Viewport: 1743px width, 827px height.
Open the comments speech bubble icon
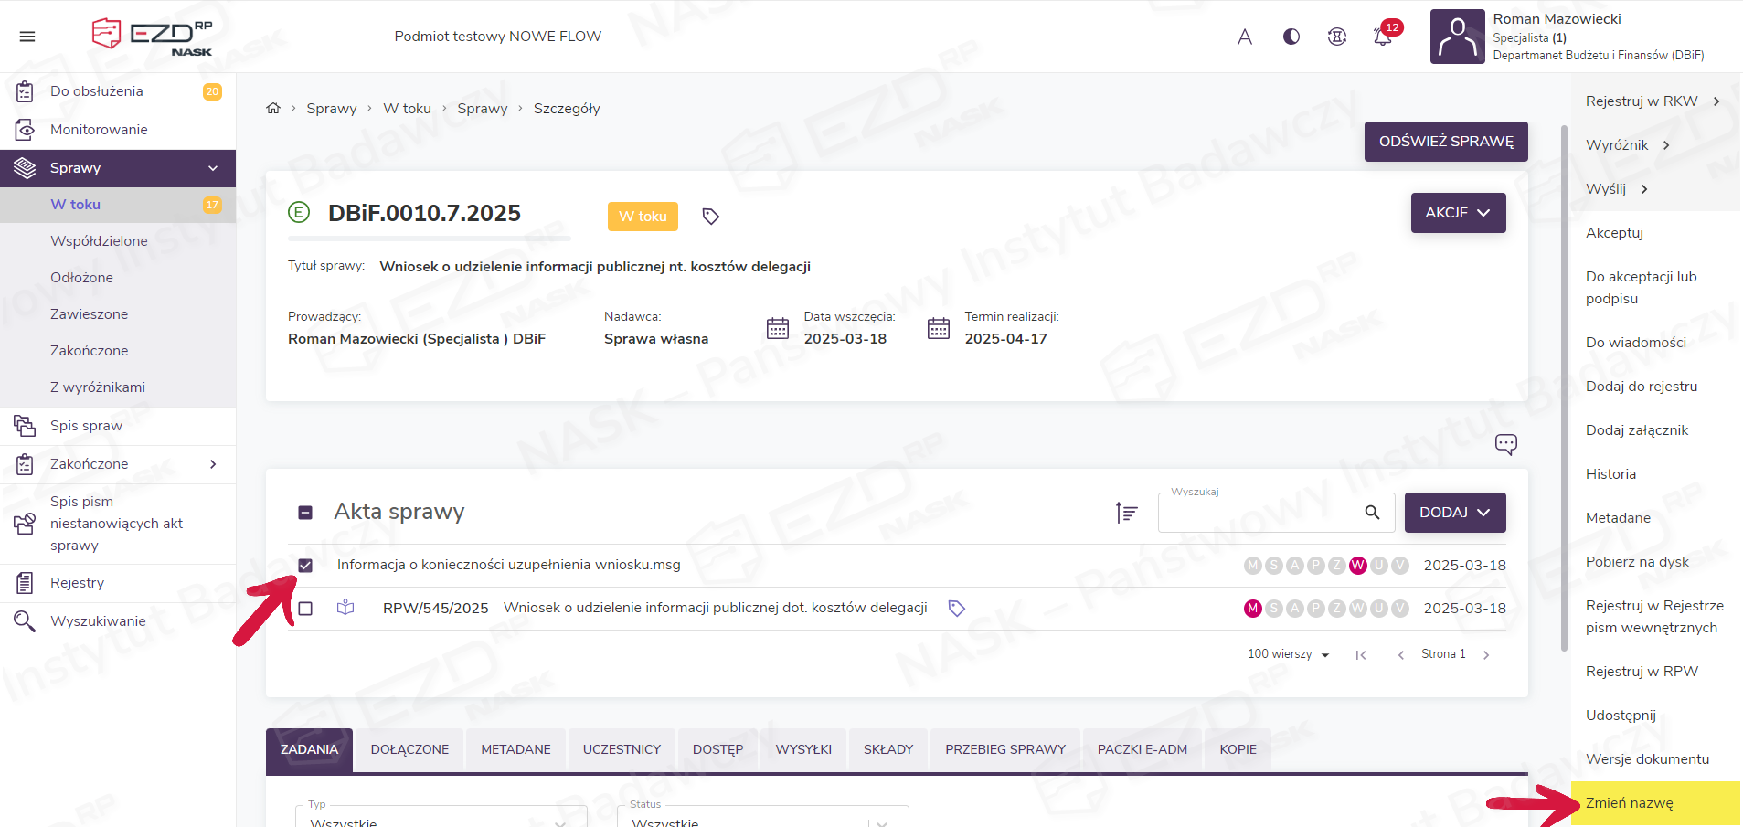click(x=1505, y=444)
